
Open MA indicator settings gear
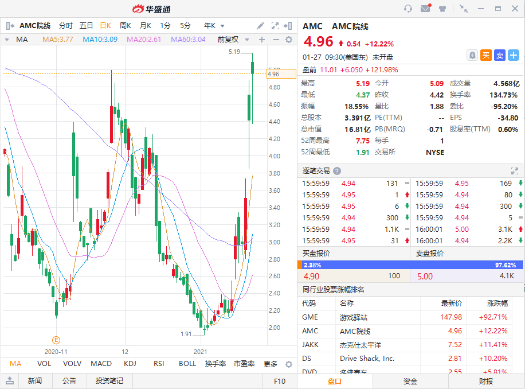coord(289,40)
